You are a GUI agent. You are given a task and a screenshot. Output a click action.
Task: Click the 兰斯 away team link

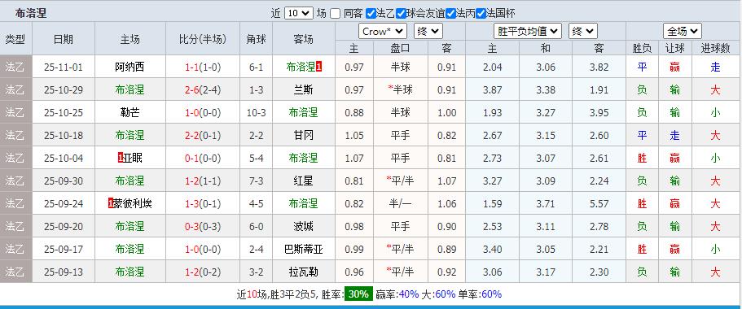pos(303,89)
